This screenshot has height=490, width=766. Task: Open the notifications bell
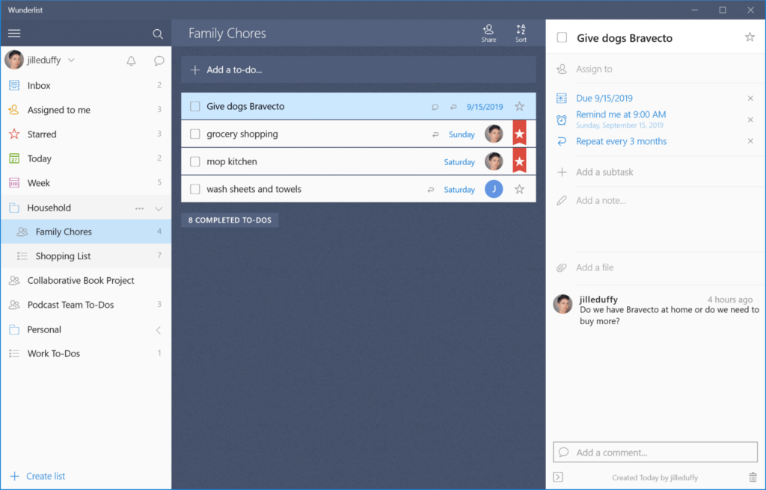131,61
